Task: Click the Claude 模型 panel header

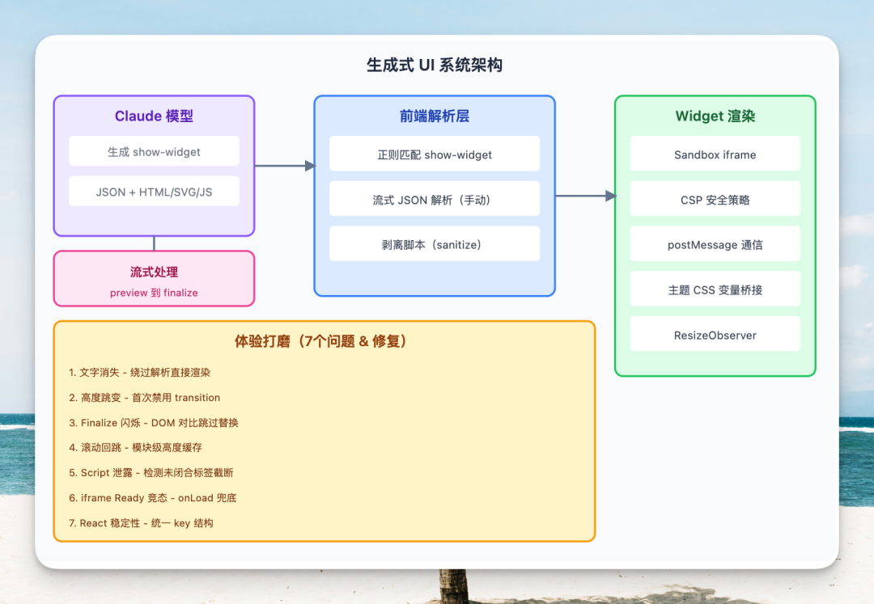Action: 154,116
